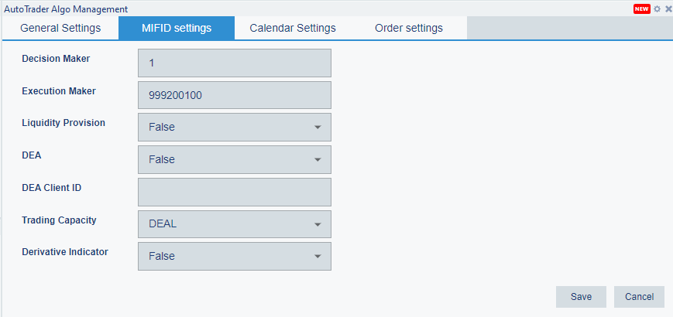Click the Save button
673x317 pixels.
pos(581,297)
